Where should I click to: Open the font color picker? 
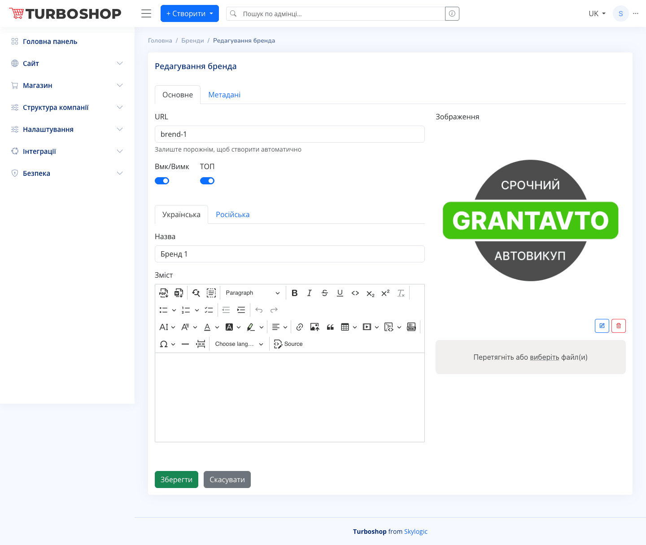(x=211, y=327)
